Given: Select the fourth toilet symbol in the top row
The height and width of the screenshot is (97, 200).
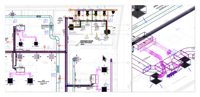Looking at the screenshot, I should [104, 13].
